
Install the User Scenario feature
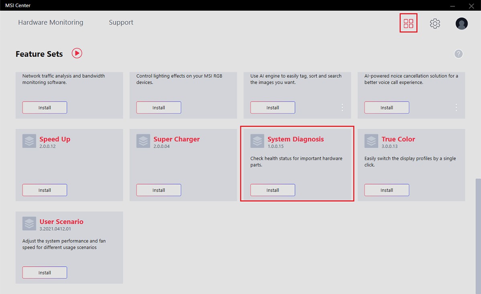44,273
